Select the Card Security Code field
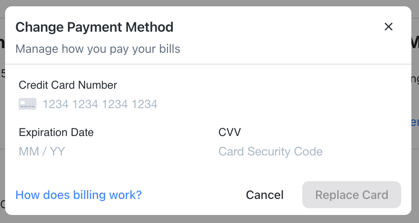Image resolution: width=419 pixels, height=223 pixels. click(x=270, y=152)
